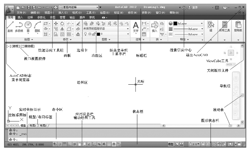Open the layer 0 dropdown list

click(106, 34)
